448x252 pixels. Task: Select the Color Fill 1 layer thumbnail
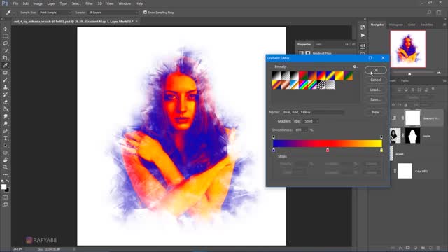(405, 171)
